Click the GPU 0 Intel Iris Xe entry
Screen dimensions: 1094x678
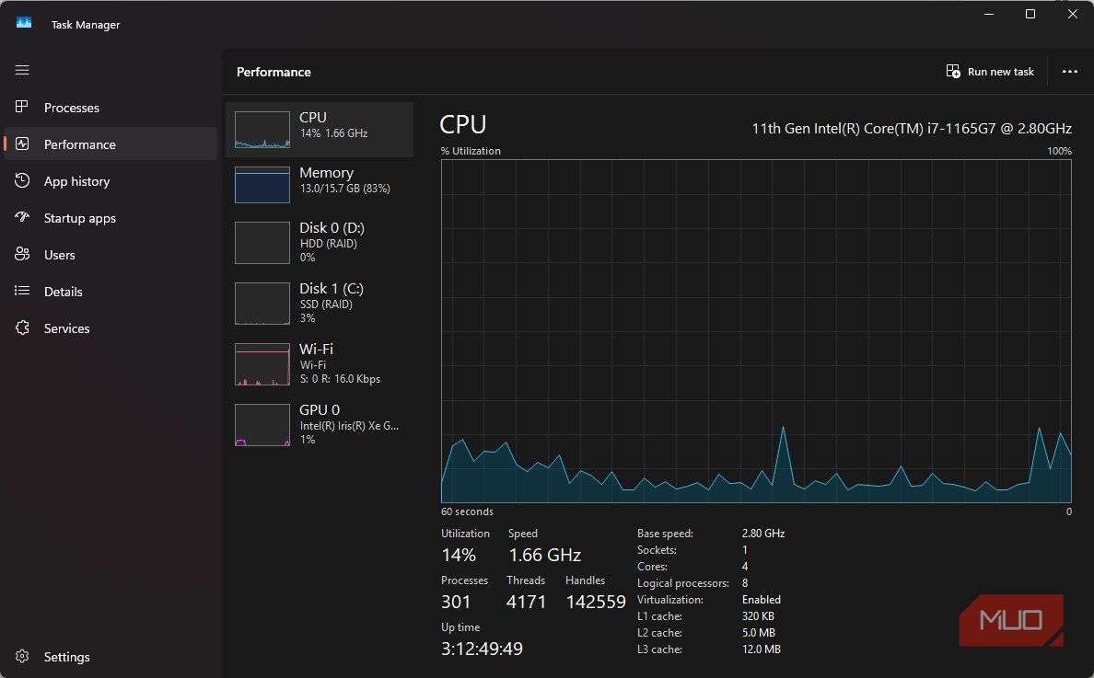click(x=320, y=424)
